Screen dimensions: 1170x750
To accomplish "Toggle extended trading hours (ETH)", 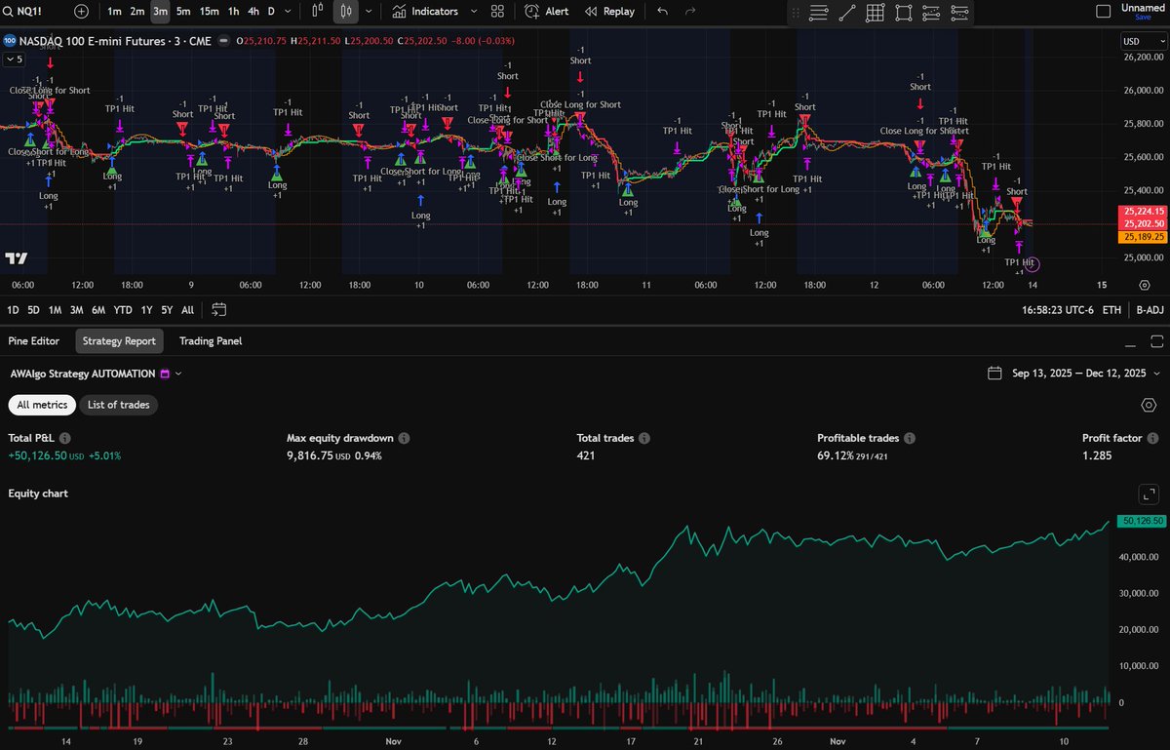I will tap(1111, 309).
